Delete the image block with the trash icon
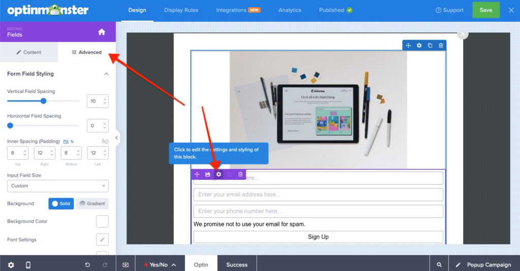This screenshot has height=271, width=520. (x=441, y=45)
